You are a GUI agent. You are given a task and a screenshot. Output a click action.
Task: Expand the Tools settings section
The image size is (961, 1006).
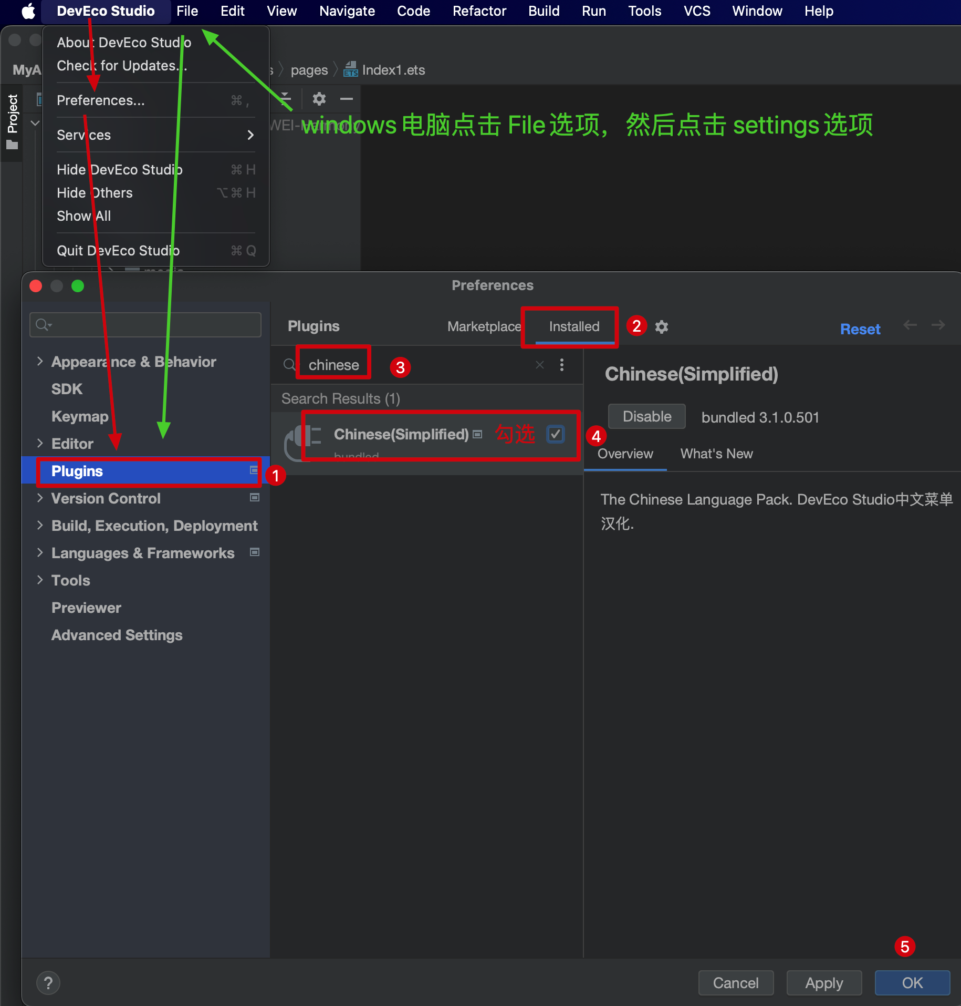(x=40, y=580)
